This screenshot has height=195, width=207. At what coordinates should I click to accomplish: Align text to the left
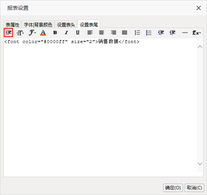pyautogui.click(x=90, y=32)
